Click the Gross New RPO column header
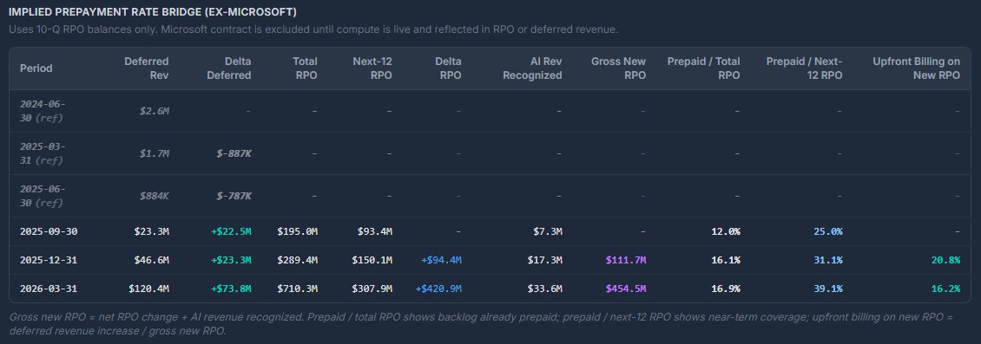This screenshot has height=344, width=981. 618,68
